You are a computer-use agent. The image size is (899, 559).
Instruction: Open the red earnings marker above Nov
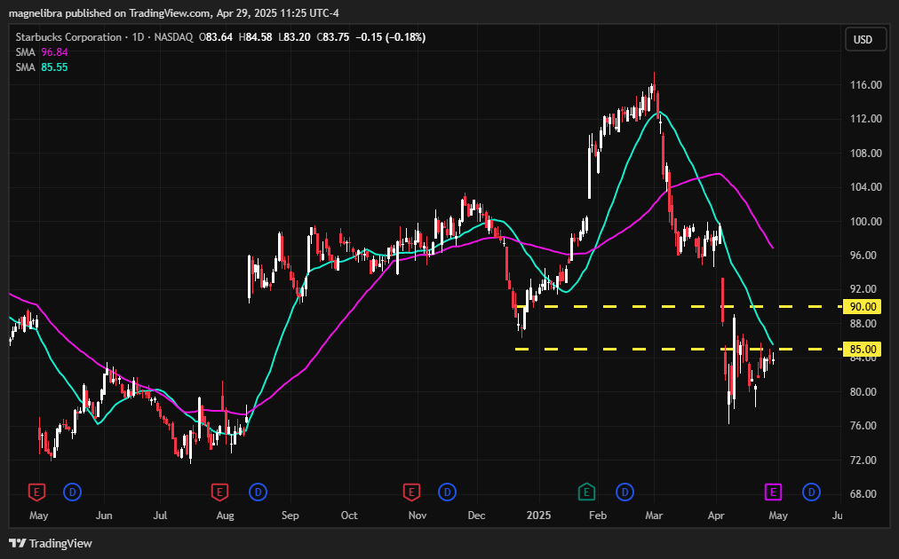coord(411,492)
